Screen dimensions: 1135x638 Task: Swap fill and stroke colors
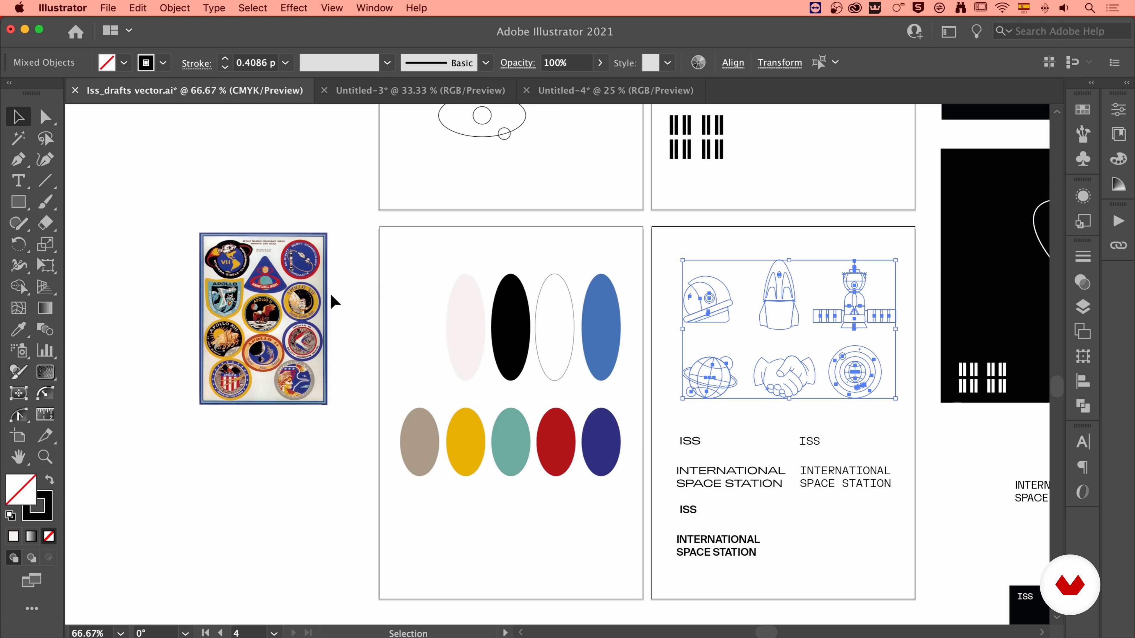click(x=49, y=479)
